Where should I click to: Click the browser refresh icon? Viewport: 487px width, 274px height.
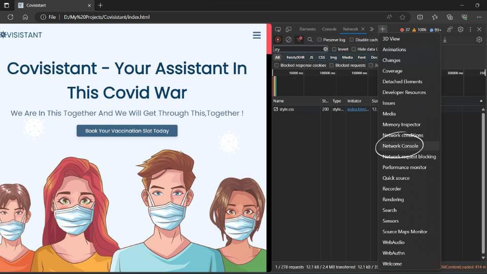[10, 17]
